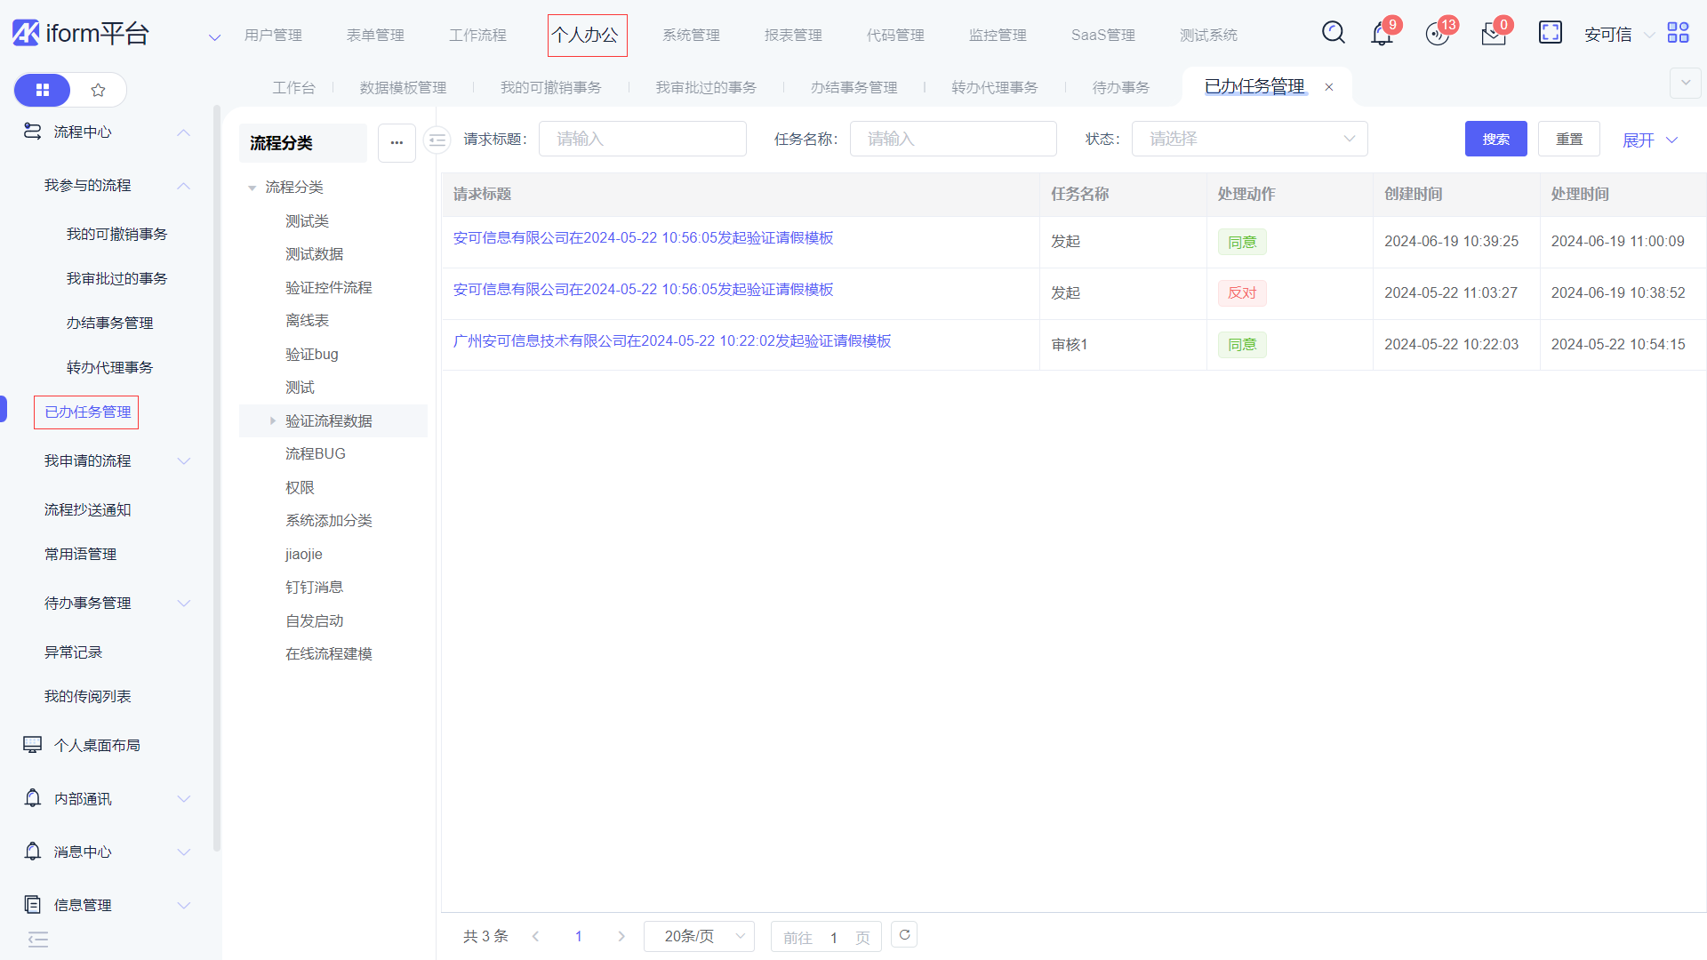Open the 系统管理 top menu
This screenshot has height=960, width=1707.
pyautogui.click(x=691, y=35)
